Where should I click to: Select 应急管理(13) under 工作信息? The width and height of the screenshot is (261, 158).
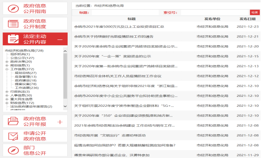pos(25,77)
